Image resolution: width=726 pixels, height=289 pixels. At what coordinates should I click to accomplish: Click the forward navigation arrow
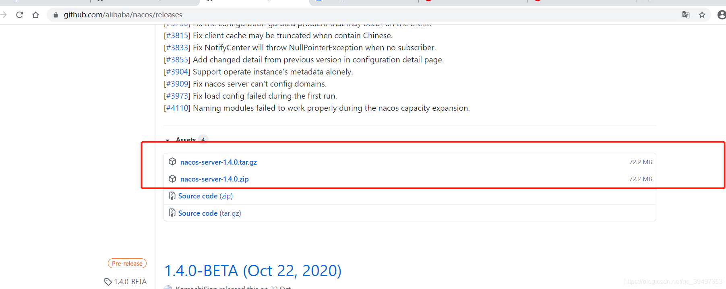[x=4, y=15]
